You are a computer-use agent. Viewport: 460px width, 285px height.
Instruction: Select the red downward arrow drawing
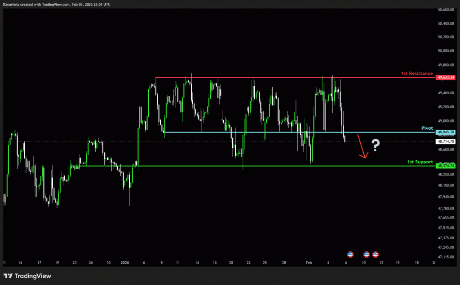point(363,147)
